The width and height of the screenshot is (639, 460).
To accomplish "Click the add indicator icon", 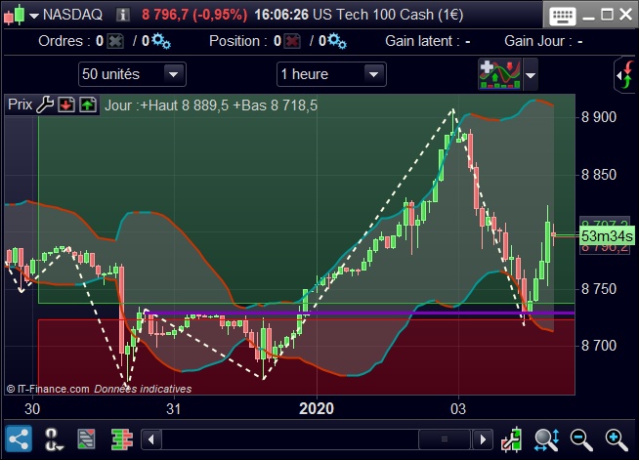I will 500,74.
